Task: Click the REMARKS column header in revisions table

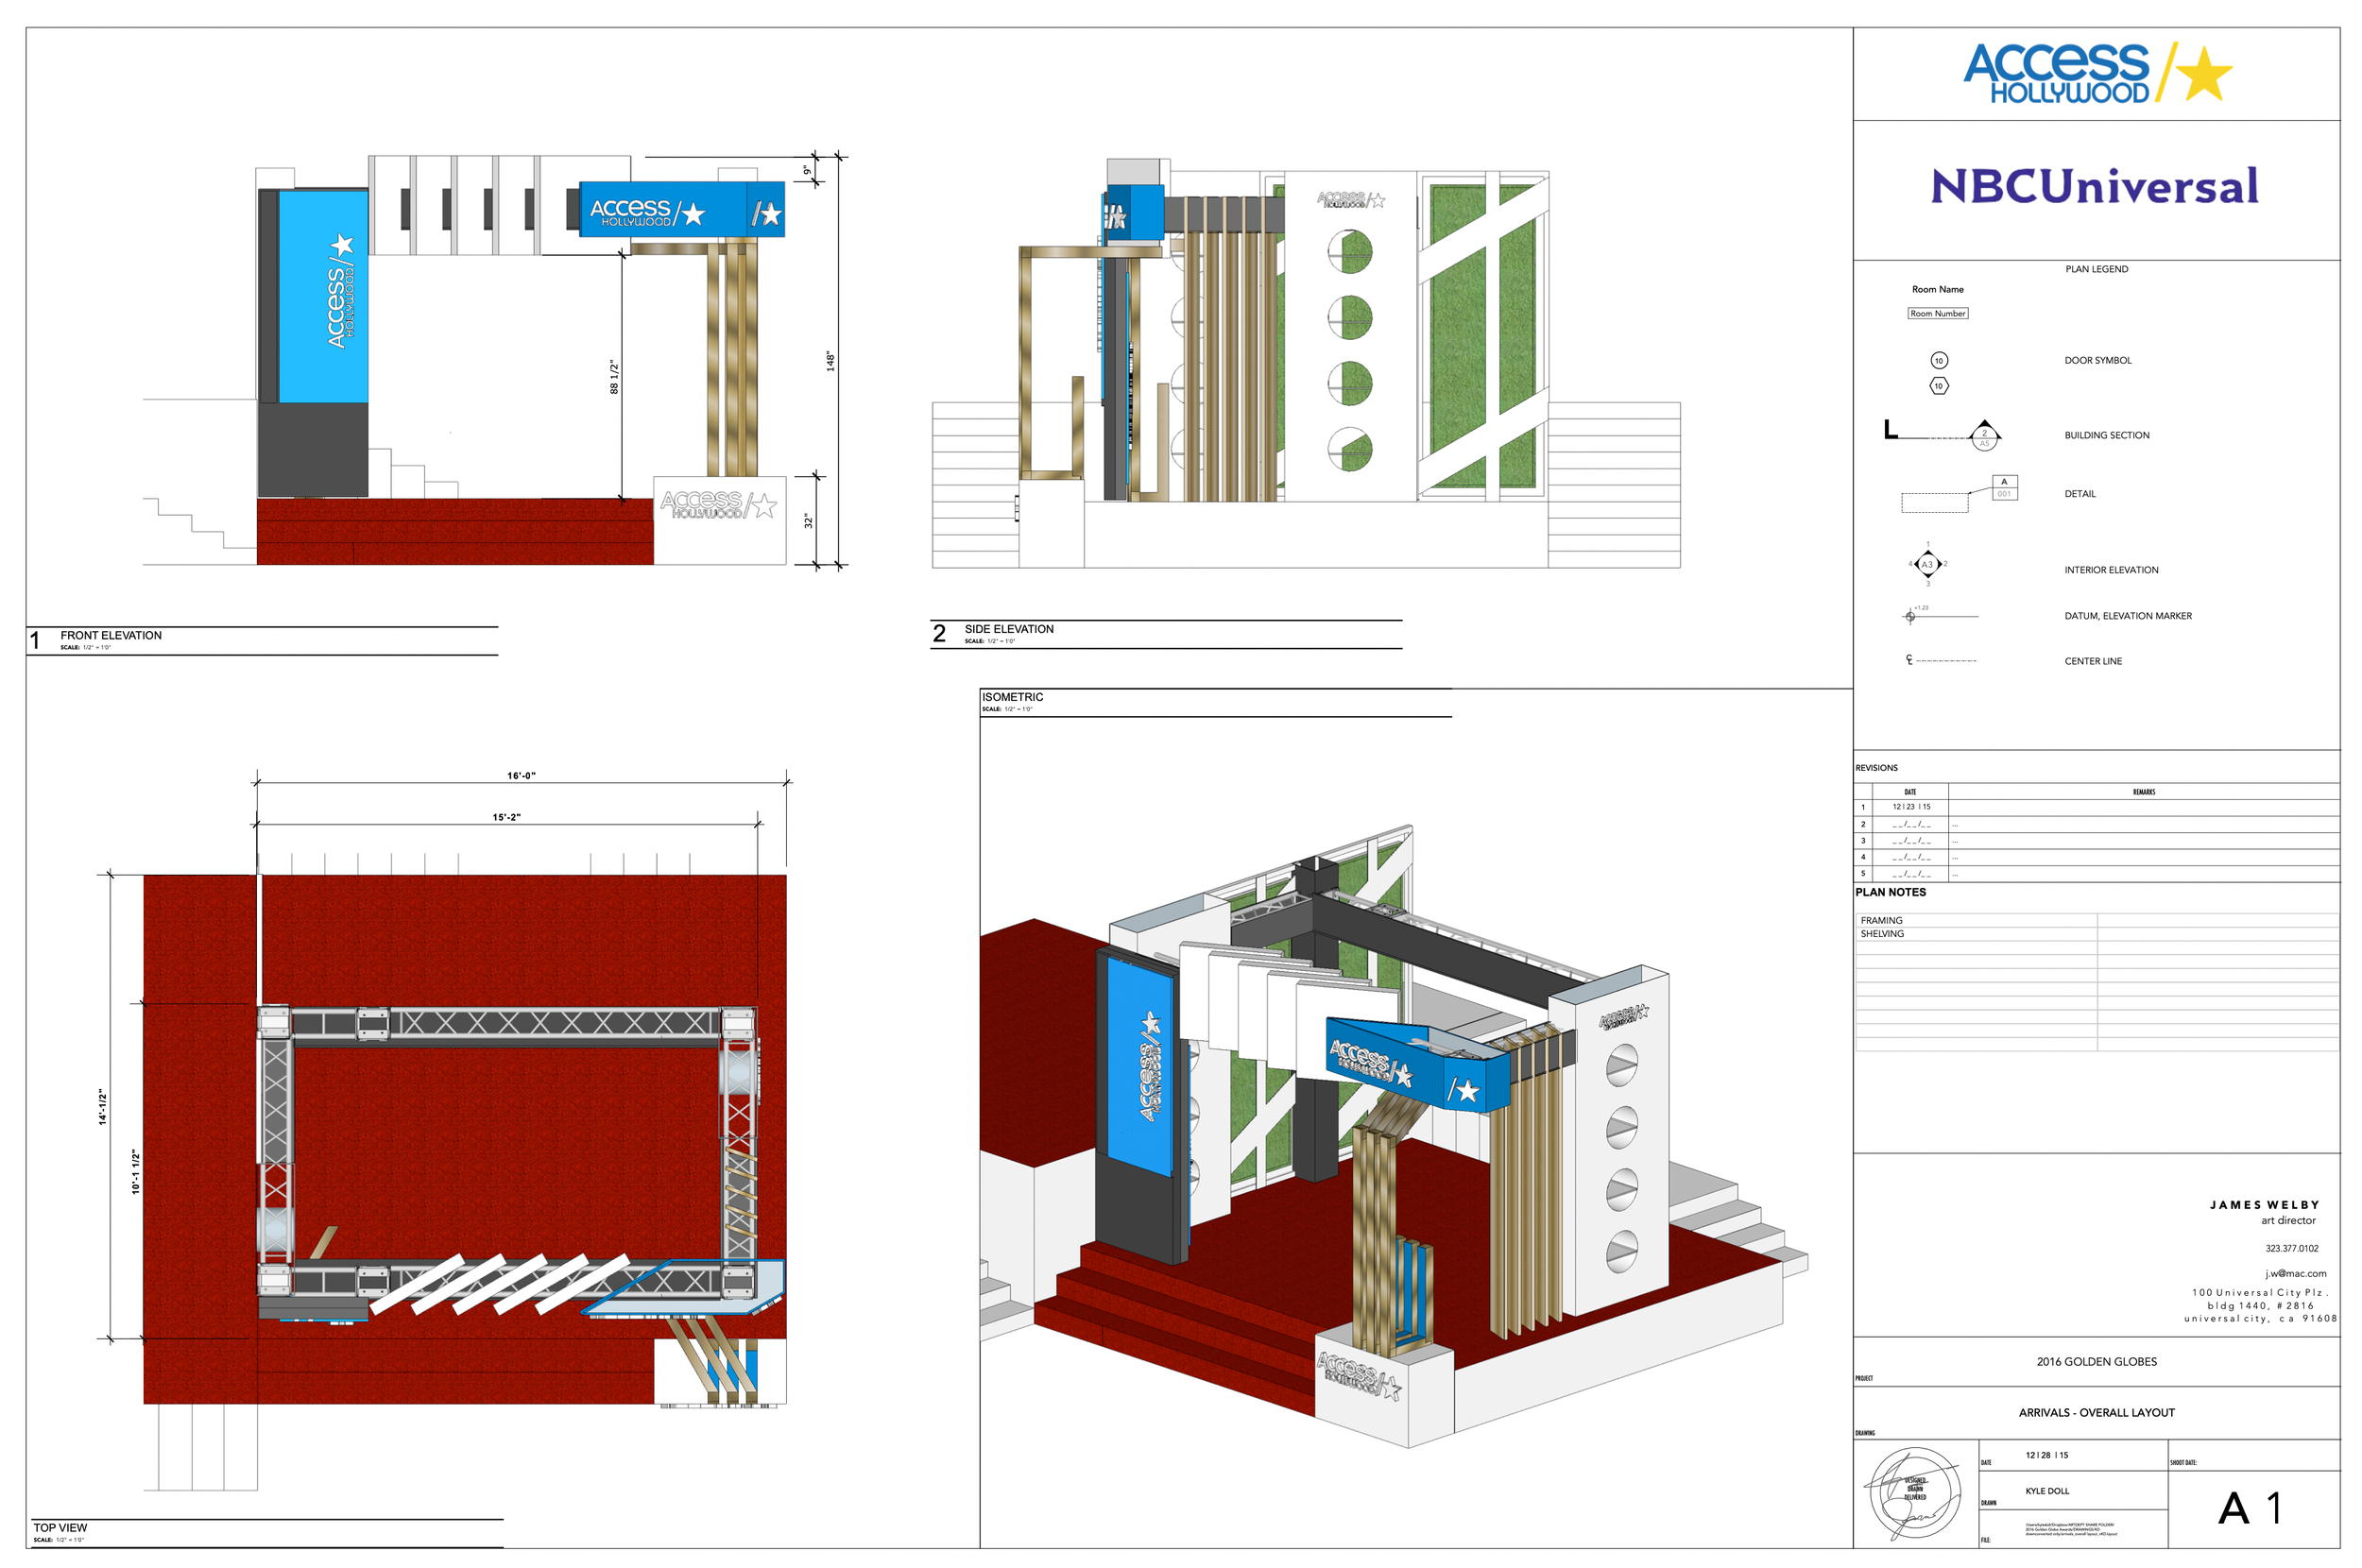Action: point(2143,792)
